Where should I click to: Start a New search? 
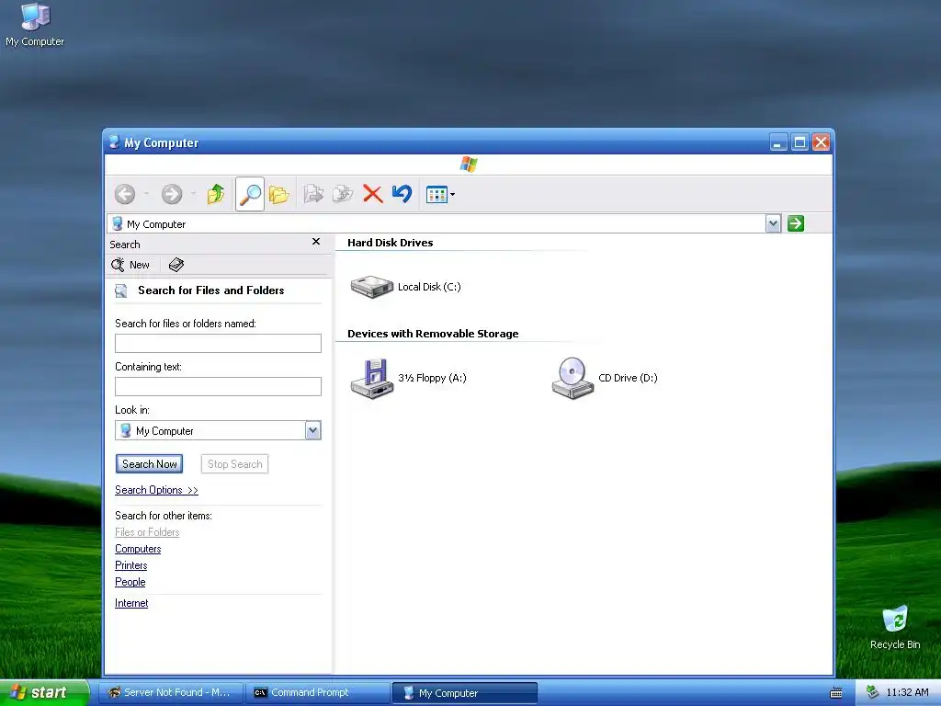pos(130,265)
